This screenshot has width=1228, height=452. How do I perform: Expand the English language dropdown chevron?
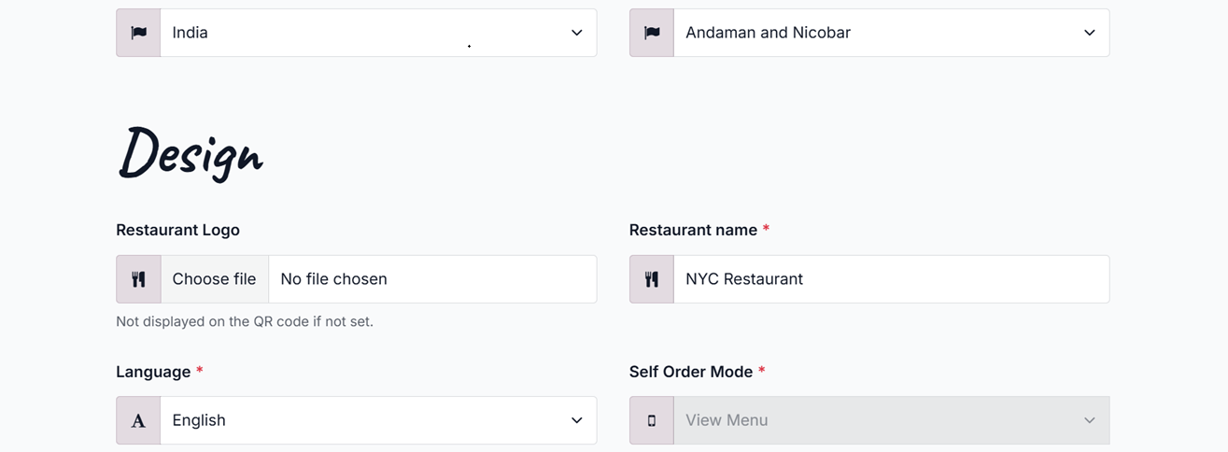coord(576,420)
